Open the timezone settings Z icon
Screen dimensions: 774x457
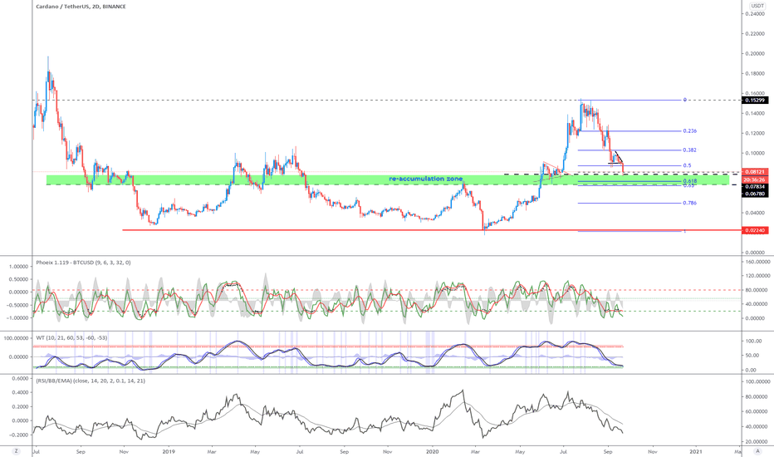17,451
